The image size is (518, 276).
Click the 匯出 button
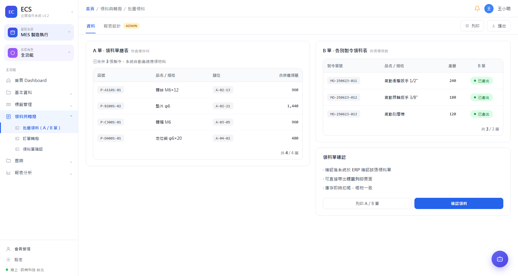(499, 26)
